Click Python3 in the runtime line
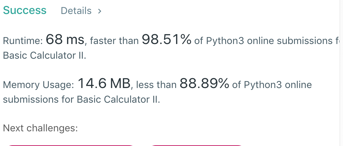The image size is (343, 146). click(x=225, y=41)
